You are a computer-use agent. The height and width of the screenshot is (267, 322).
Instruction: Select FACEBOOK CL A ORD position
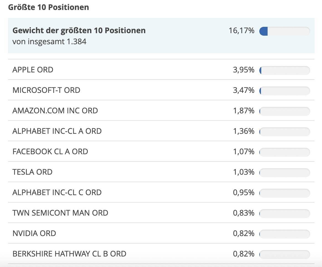click(x=50, y=151)
